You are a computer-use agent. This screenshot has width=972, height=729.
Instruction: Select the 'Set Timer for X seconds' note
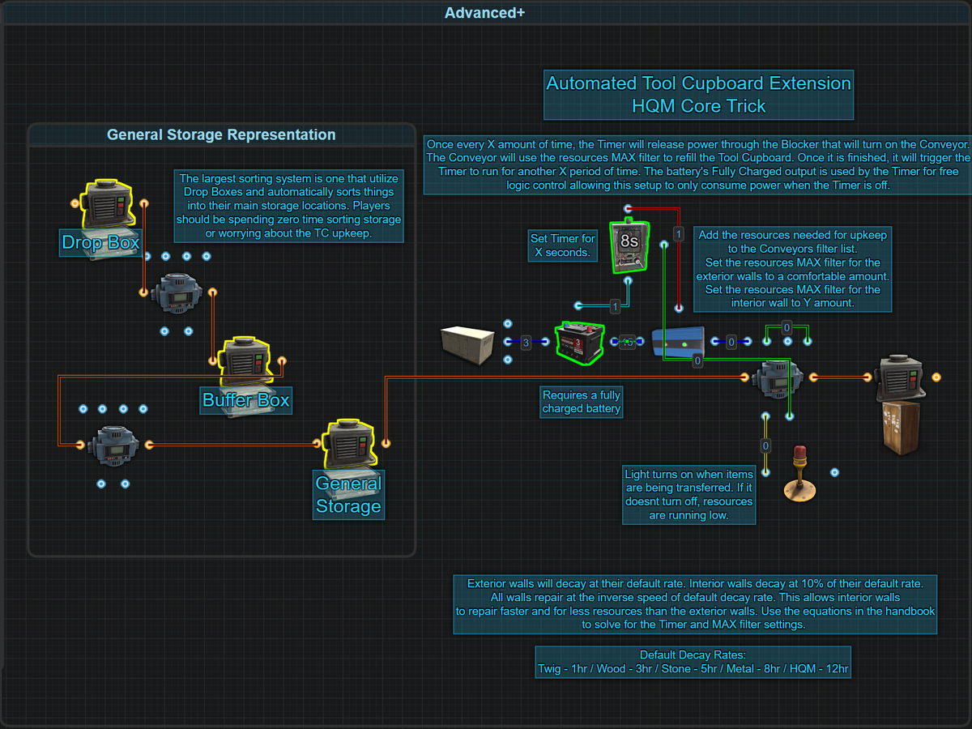(x=563, y=245)
